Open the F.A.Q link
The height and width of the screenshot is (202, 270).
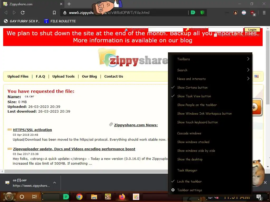point(40,77)
